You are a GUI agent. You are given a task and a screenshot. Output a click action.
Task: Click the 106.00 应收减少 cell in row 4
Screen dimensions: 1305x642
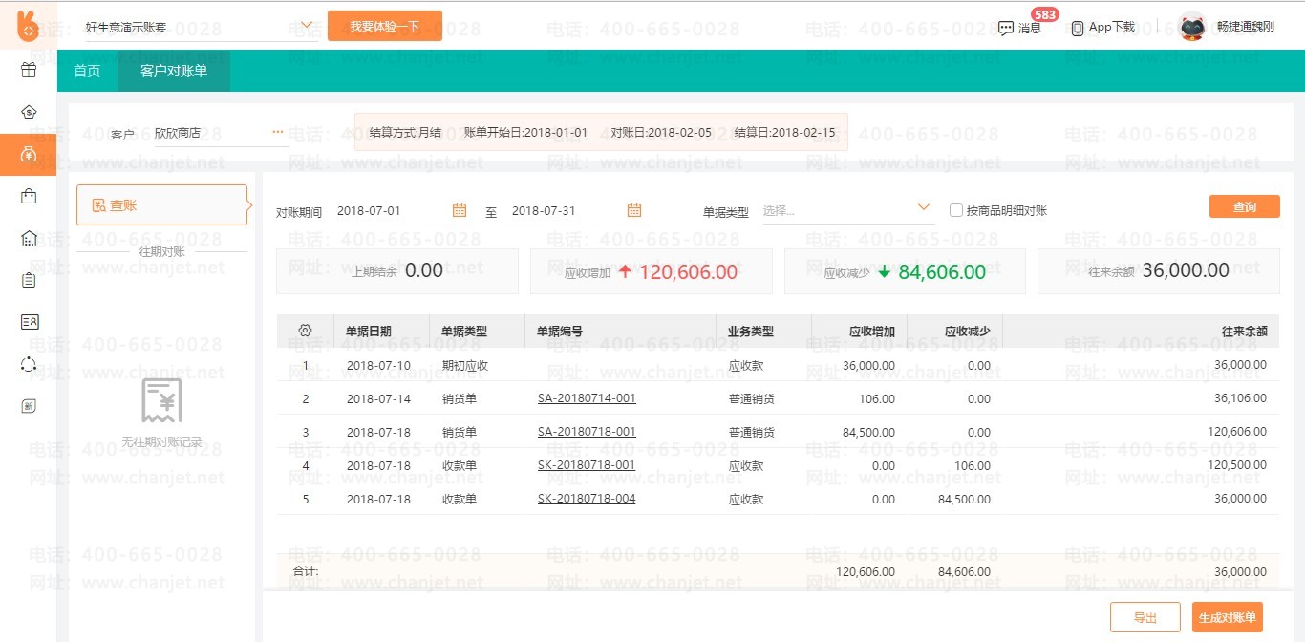point(973,466)
